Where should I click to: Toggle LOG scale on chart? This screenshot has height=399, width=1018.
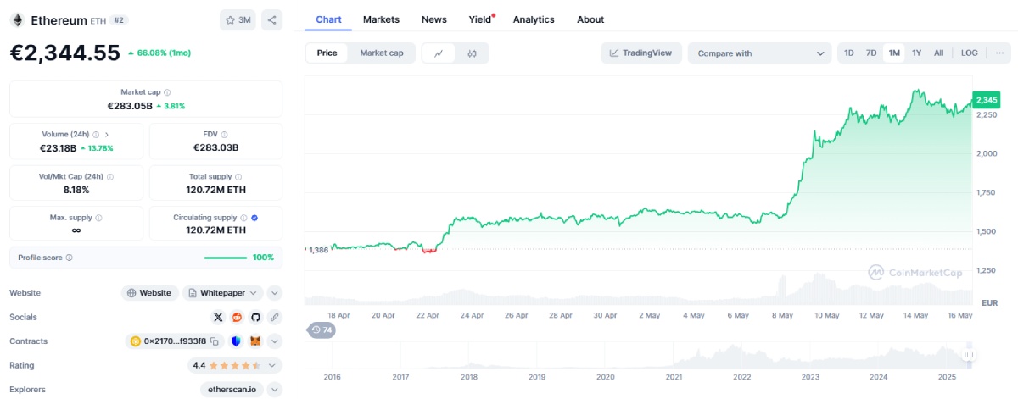[969, 53]
